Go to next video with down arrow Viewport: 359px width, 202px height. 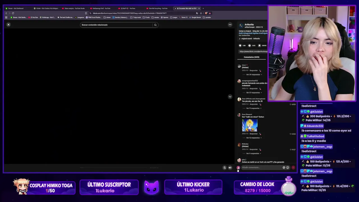(x=230, y=97)
